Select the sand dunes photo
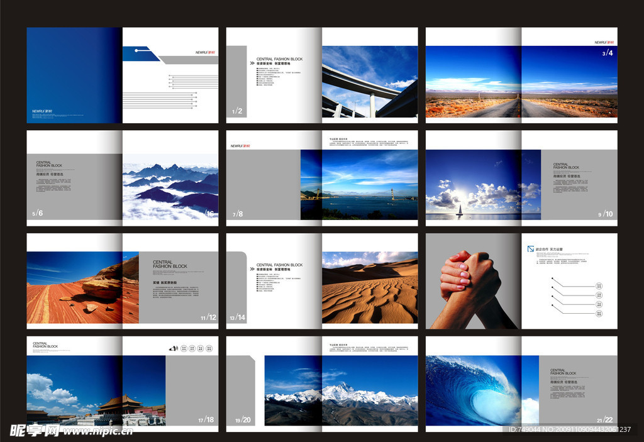Viewport: 644px width, 442px height. pyautogui.click(x=370, y=287)
